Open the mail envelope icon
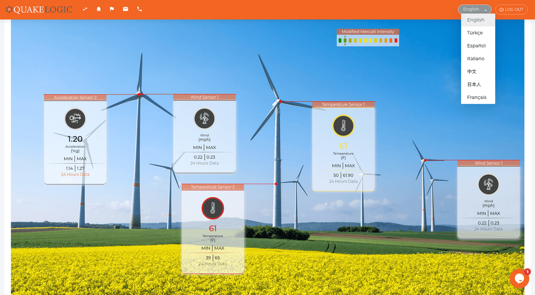The width and height of the screenshot is (535, 295). (125, 9)
